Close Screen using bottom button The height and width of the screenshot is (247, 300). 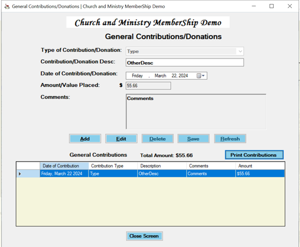pos(144,236)
